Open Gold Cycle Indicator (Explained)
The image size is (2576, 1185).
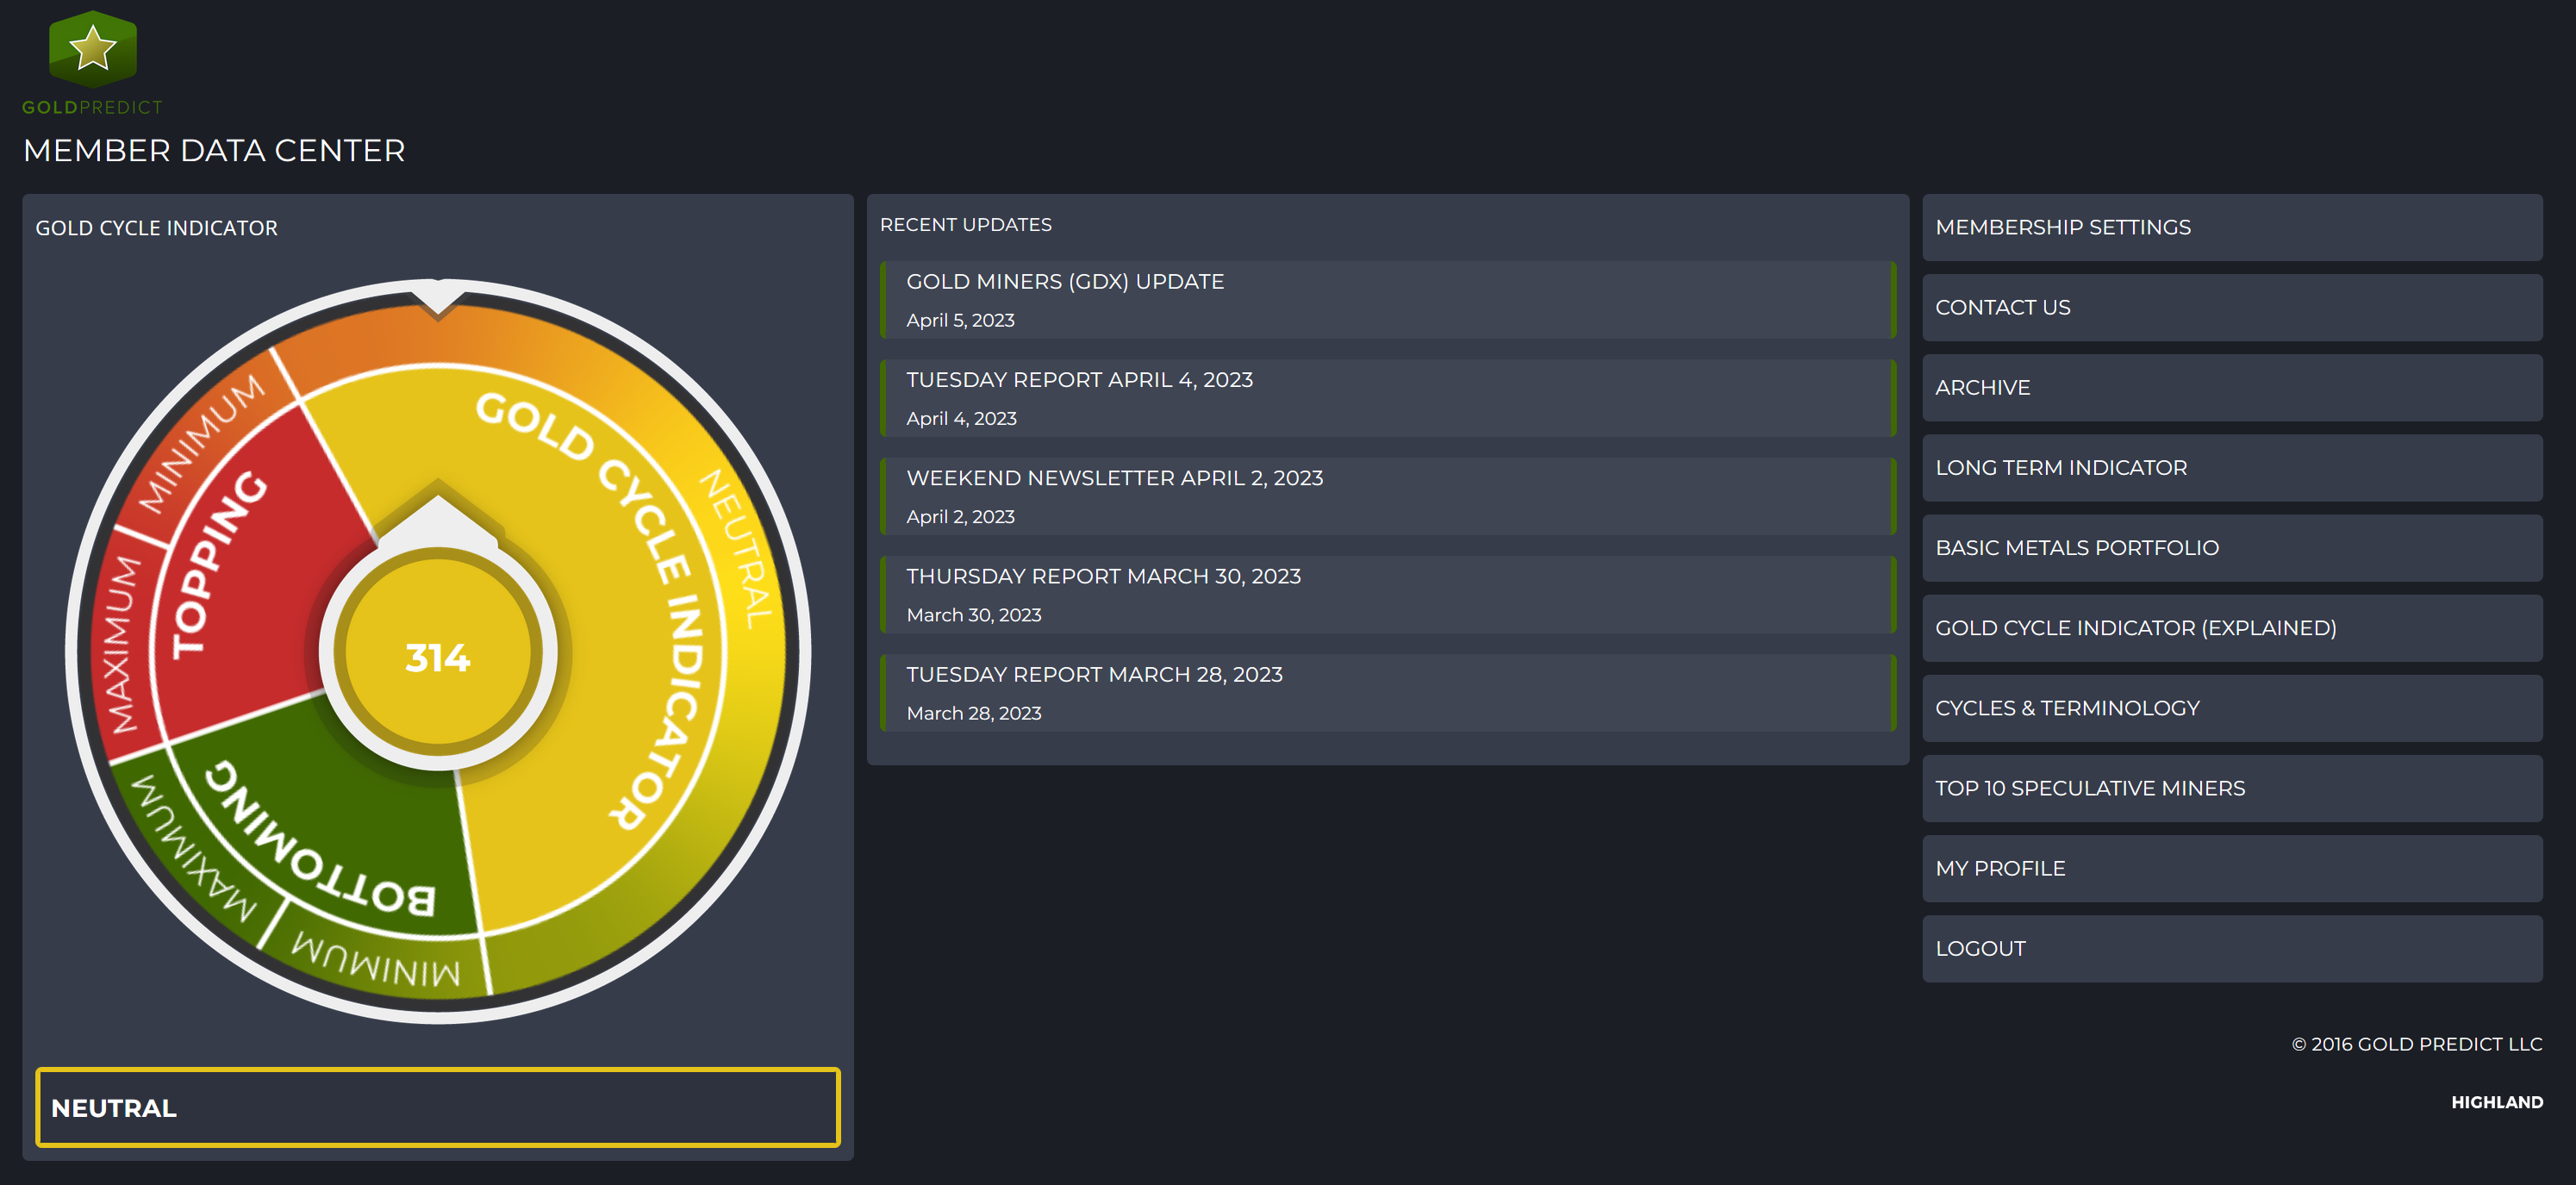(x=2135, y=628)
